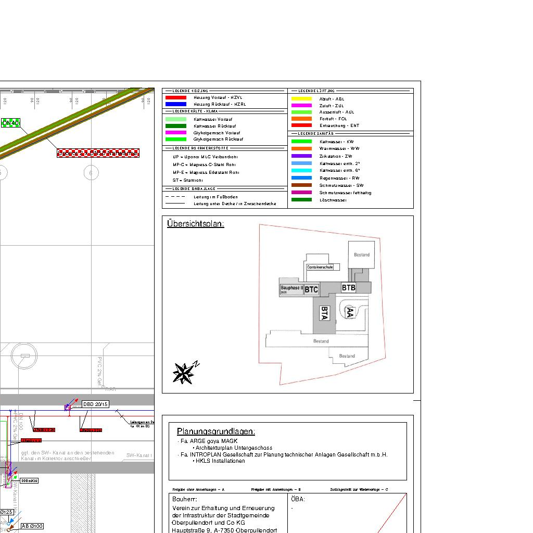The width and height of the screenshot is (533, 533).
Task: Click the green DN40 pipe tag
Action: [11, 123]
